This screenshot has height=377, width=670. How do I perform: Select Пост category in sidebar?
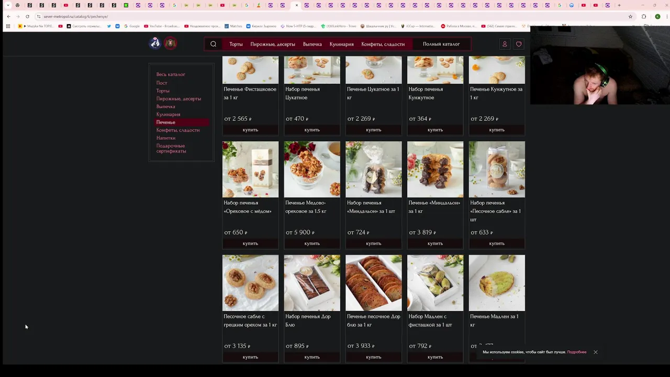click(162, 83)
